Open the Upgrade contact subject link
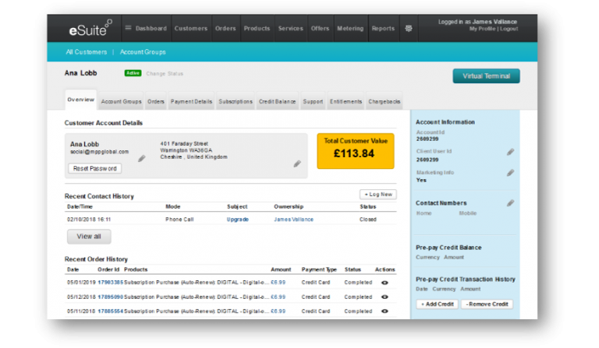The height and width of the screenshot is (348, 599). point(237,220)
